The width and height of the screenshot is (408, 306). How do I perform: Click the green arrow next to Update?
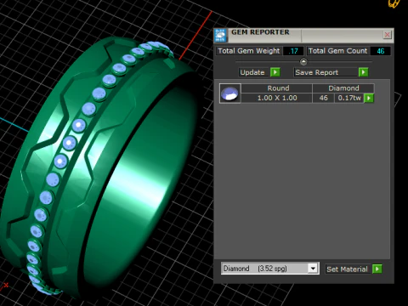(275, 72)
